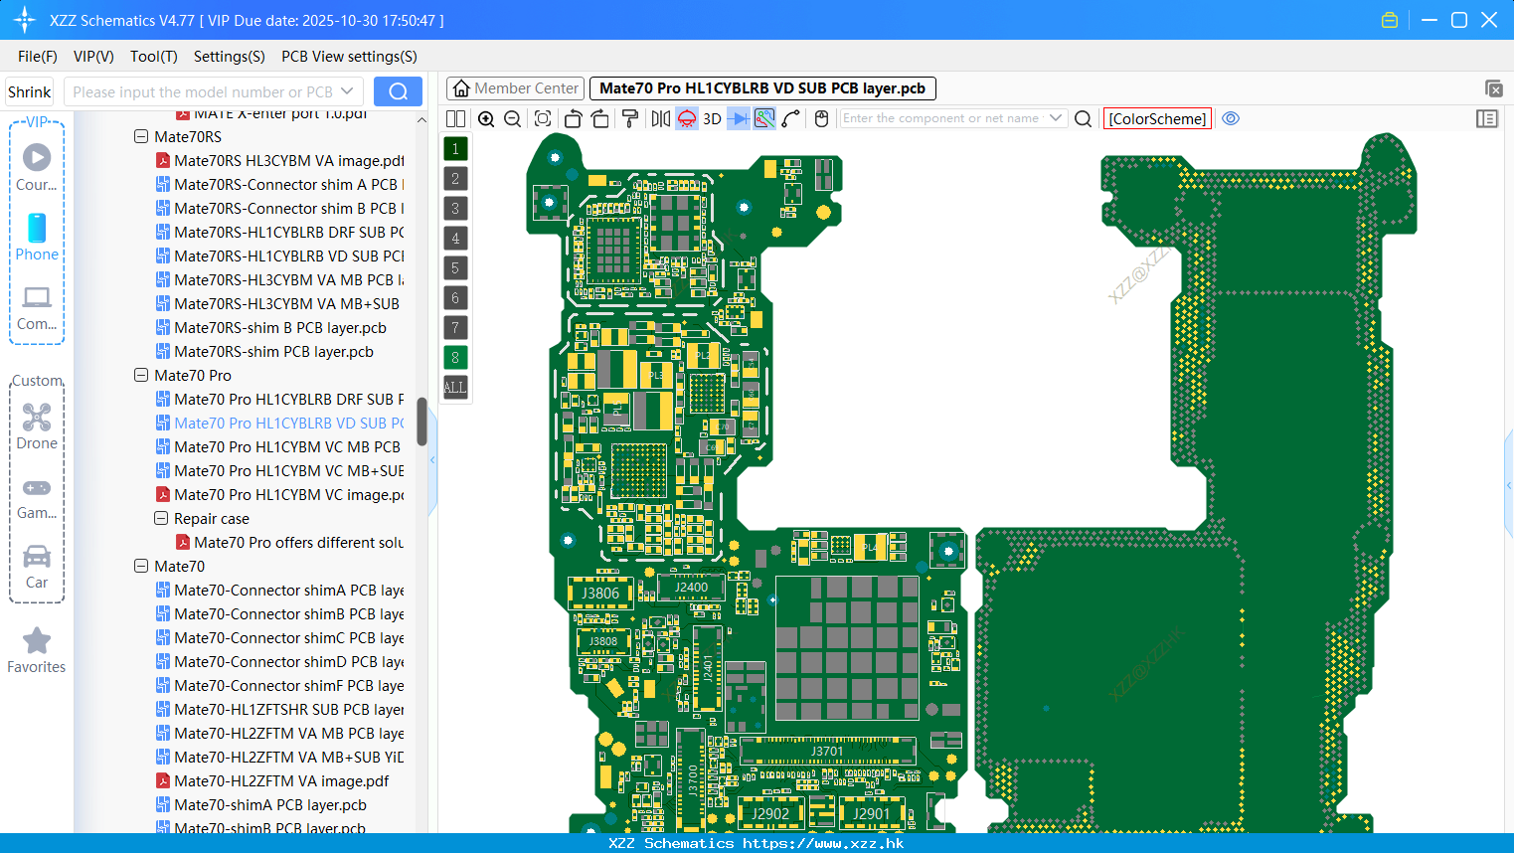The height and width of the screenshot is (853, 1514).
Task: Click the mouse settings icon
Action: click(821, 118)
